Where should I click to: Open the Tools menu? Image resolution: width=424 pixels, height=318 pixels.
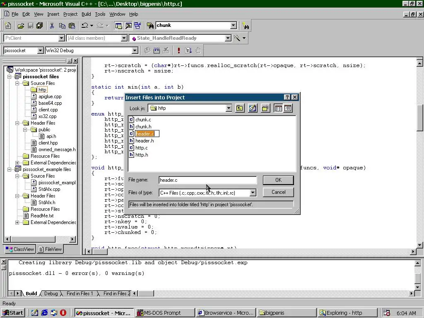coord(100,14)
